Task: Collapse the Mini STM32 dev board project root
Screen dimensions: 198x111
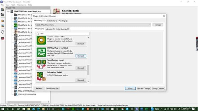Action: coord(8,11)
